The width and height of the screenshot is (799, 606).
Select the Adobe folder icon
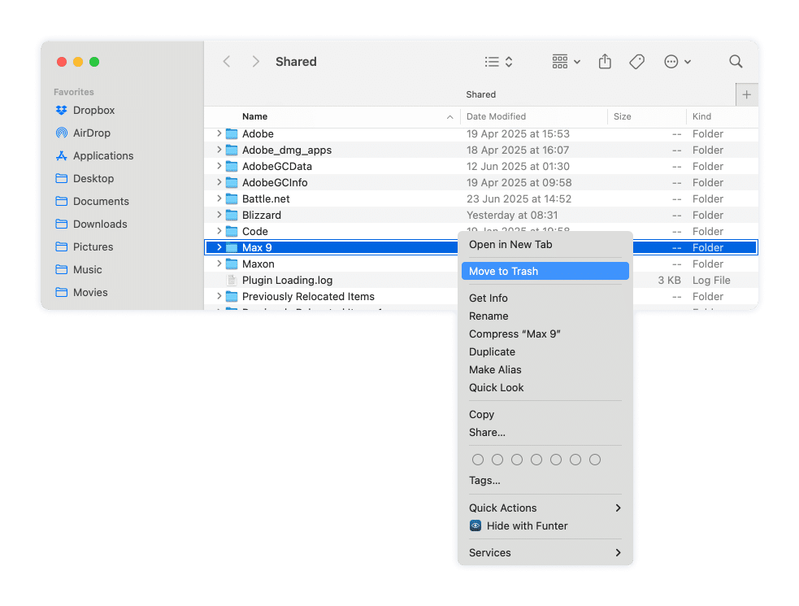point(232,133)
